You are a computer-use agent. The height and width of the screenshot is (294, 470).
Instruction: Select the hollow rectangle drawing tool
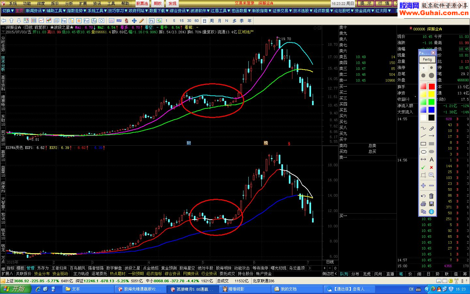point(423,144)
